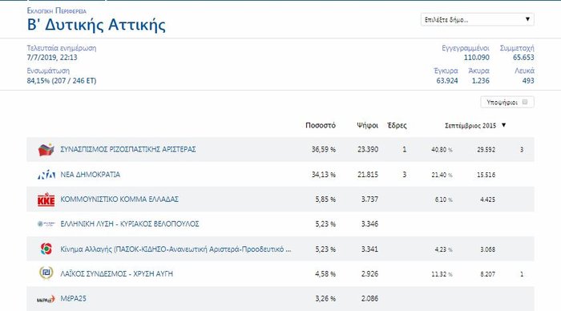Click the 3.068 votes from 2015
Screen dimensions: 561x311
(x=487, y=249)
